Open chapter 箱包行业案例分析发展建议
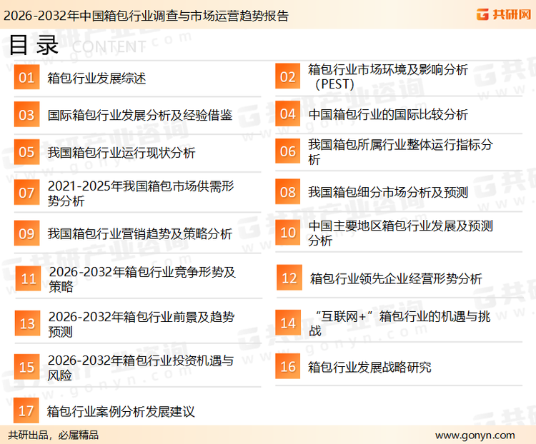 121,411
